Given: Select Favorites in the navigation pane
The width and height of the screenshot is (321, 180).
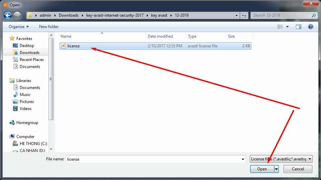Looking at the screenshot, I should point(24,39).
